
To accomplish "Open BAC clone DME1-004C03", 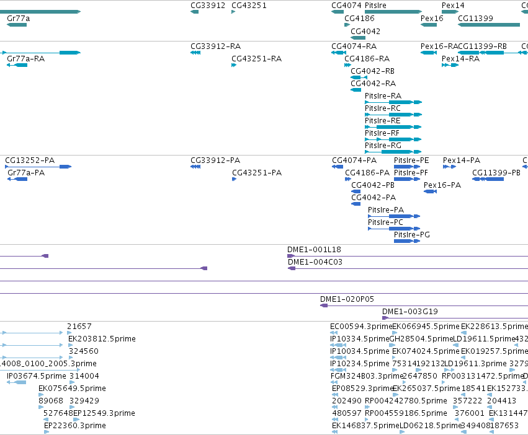I will (408, 268).
